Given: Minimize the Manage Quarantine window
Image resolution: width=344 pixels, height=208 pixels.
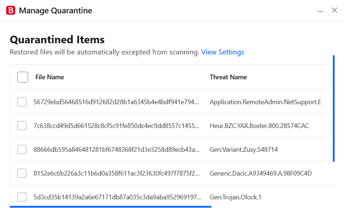Looking at the screenshot, I should [x=320, y=12].
